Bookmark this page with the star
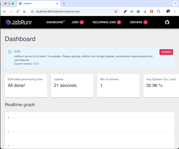The image size is (179, 149). (x=116, y=12)
